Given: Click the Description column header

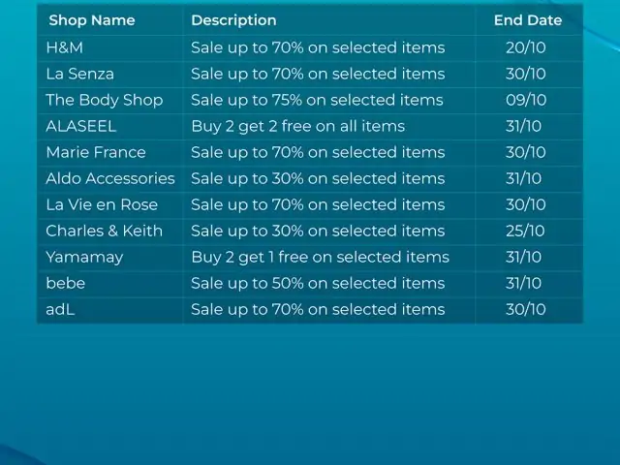Looking at the screenshot, I should [x=233, y=20].
